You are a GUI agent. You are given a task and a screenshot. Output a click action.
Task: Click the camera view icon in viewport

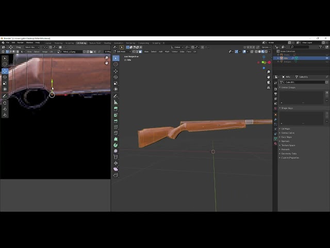[268, 82]
